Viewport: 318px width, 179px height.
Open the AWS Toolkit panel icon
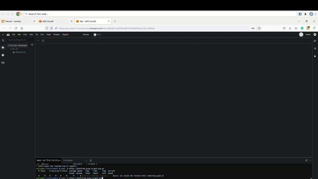3,63
